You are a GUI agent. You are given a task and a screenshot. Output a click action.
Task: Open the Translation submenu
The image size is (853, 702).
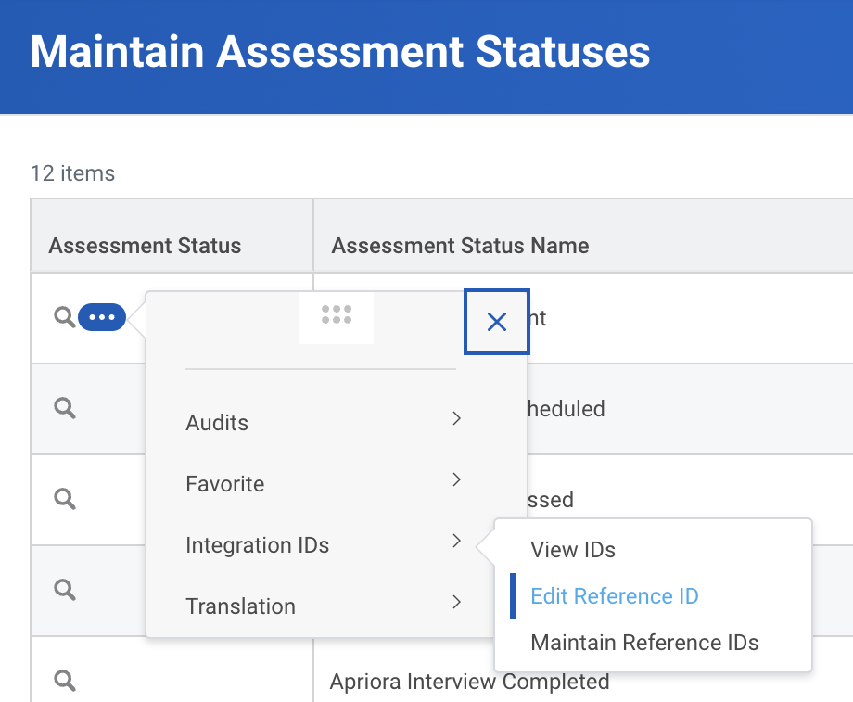(324, 606)
